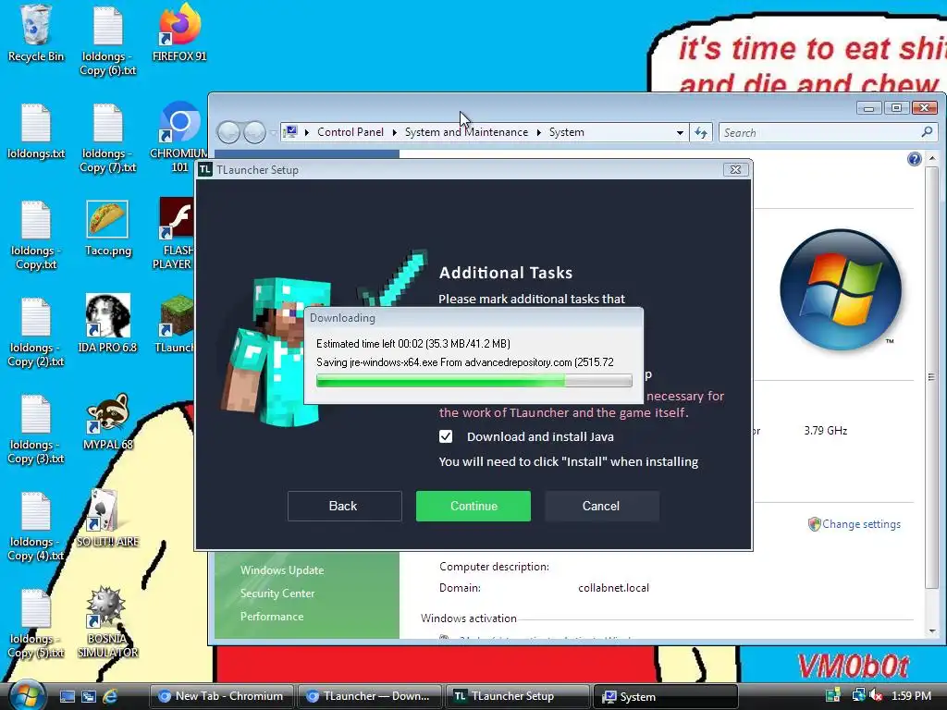Image resolution: width=947 pixels, height=710 pixels.
Task: Open address bar history dropdown arrow
Action: click(680, 132)
